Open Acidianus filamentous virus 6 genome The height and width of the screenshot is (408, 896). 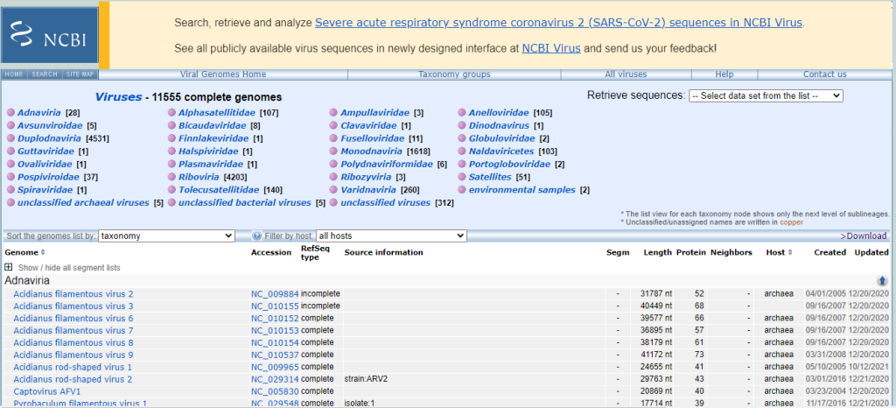(x=73, y=319)
